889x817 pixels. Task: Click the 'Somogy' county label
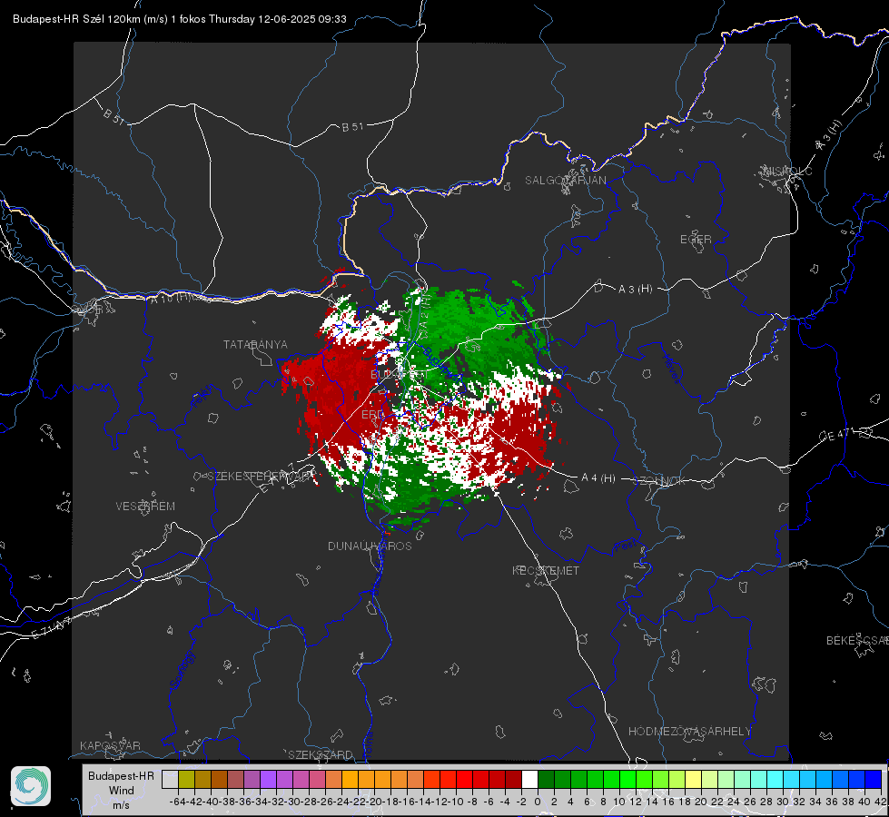pos(182,670)
